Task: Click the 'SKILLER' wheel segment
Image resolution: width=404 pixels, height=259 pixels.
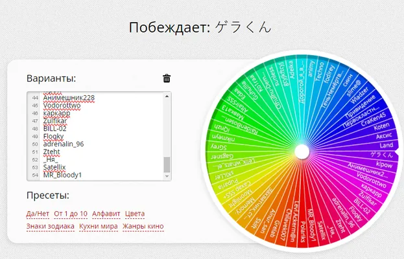Action: pos(224,175)
